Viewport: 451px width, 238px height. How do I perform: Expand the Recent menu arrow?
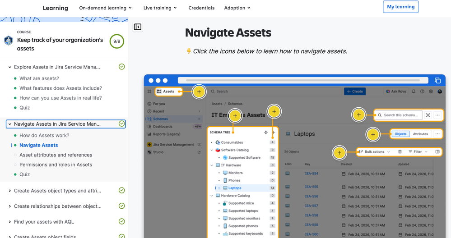click(199, 111)
